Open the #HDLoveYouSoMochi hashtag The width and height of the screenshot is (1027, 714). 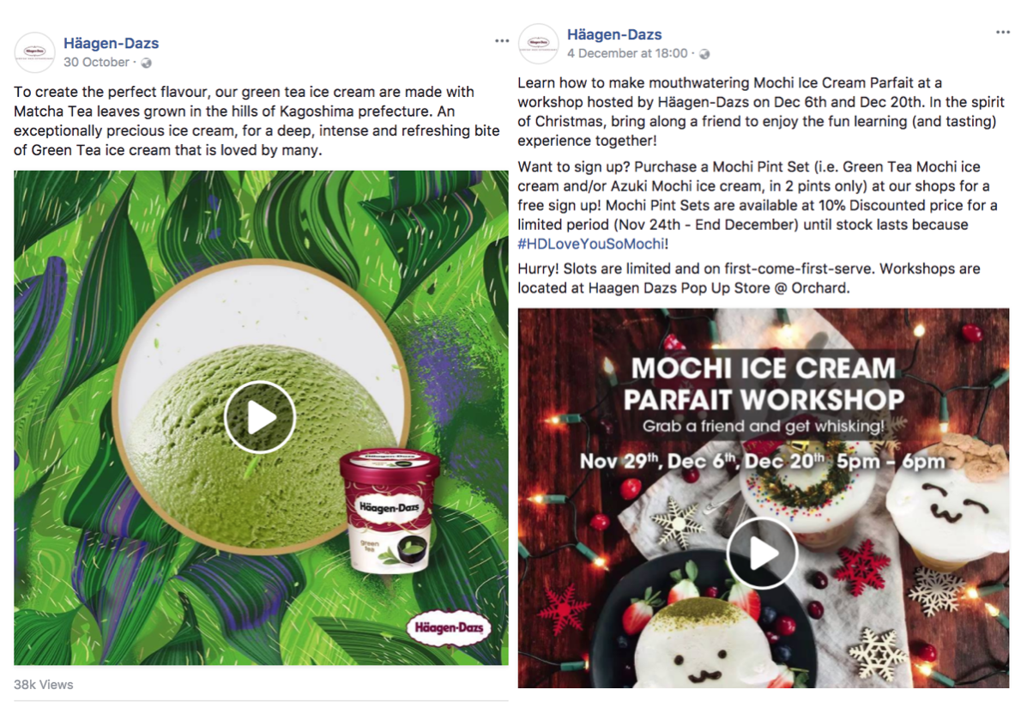click(591, 245)
